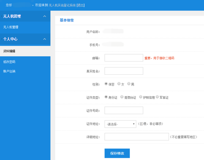Choose 护照信息 as certificate type
204x160 pixels.
click(141, 97)
